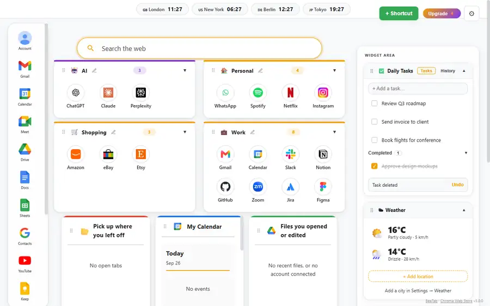Collapse the Daily Tasks widget
The image size is (490, 306).
click(x=464, y=71)
